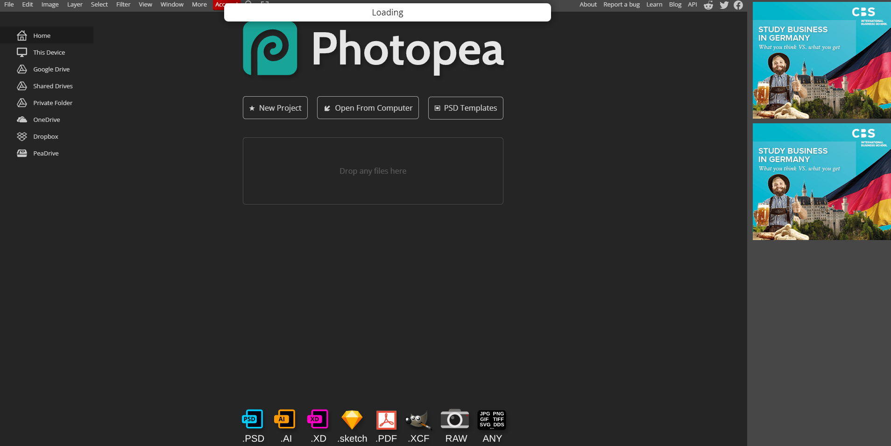
Task: Open the .sketch diamond icon
Action: click(x=352, y=419)
